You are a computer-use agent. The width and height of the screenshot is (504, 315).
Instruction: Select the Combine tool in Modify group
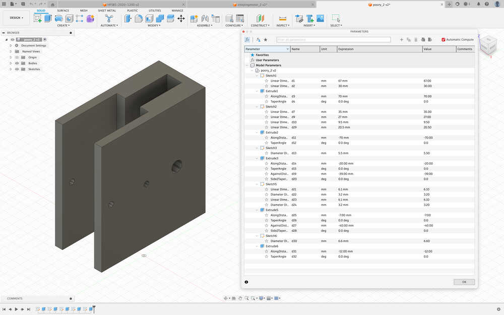[x=160, y=18]
